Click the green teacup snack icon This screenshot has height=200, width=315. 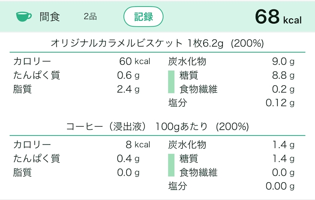[24, 17]
